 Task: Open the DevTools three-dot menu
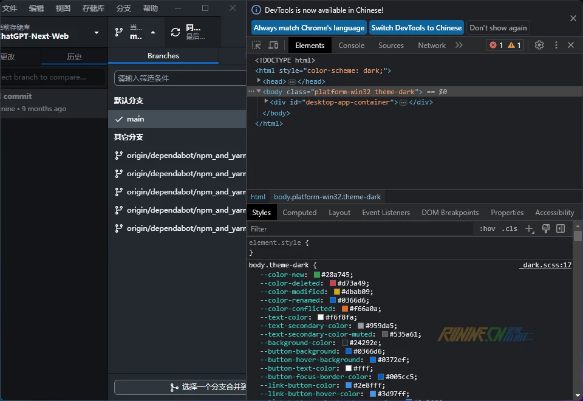[x=556, y=46]
